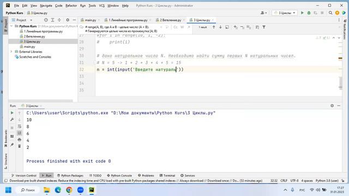Image resolution: width=349 pixels, height=196 pixels.
Task: Select 2 Ветвление.py in project tree
Action: coord(34,36)
